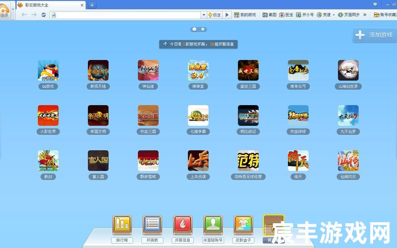The height and width of the screenshot is (248, 397).
Task: Open the 账号收藏 account favorites folder
Action: tap(385, 15)
